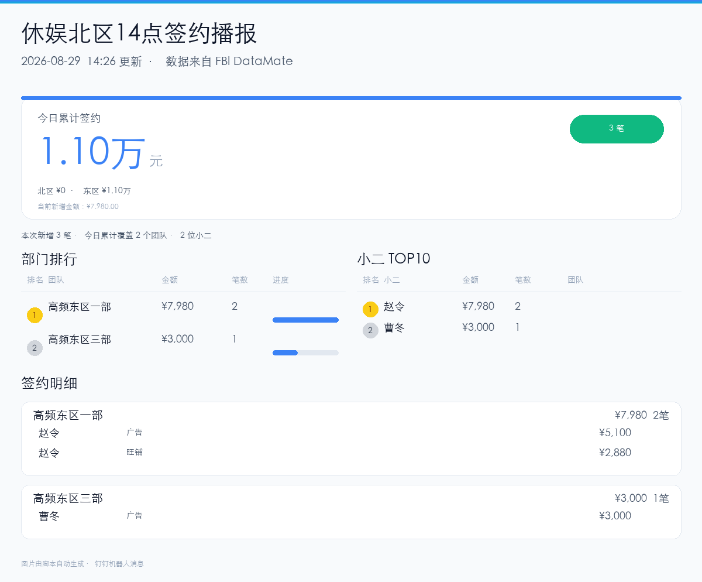Click ¥7,980 2笔 card summary
Image resolution: width=702 pixels, height=582 pixels.
642,415
